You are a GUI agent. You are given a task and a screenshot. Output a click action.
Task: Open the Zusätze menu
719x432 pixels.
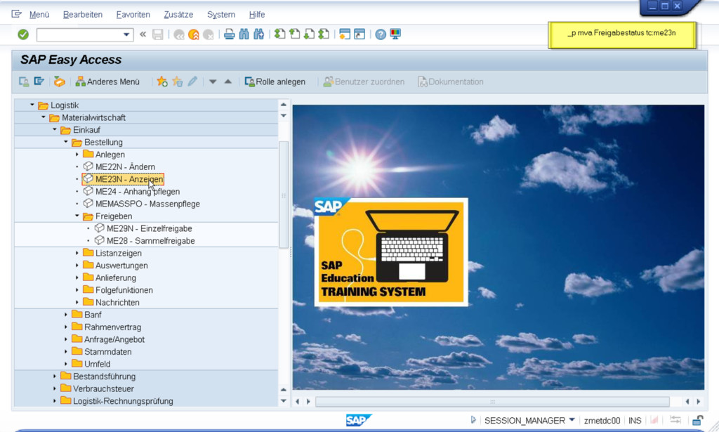(x=178, y=15)
